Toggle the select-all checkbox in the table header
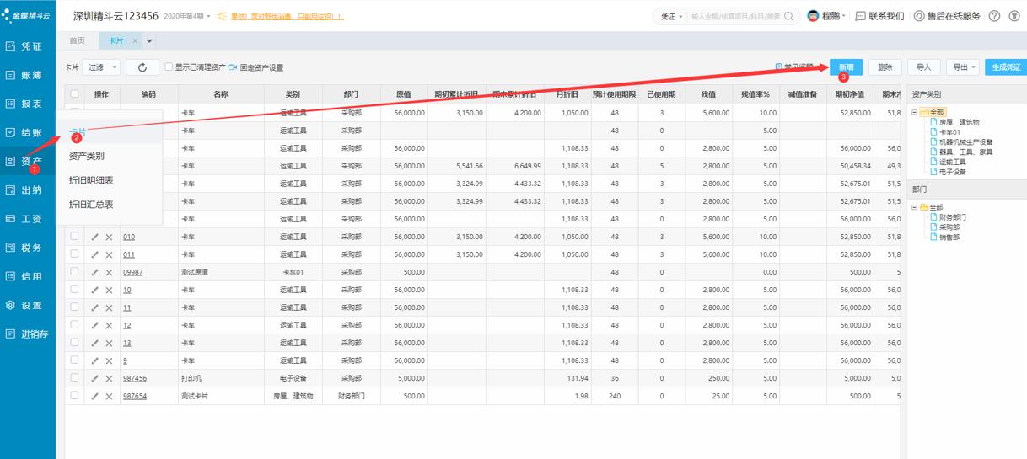The width and height of the screenshot is (1027, 459). (75, 94)
